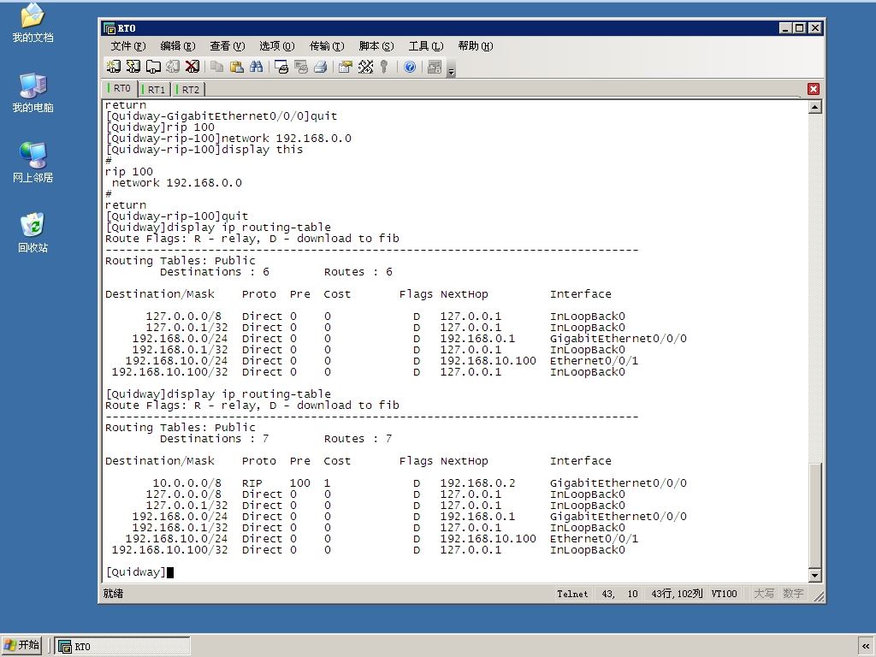Open the Keymap Editor icon
The height and width of the screenshot is (657, 876).
(x=365, y=67)
